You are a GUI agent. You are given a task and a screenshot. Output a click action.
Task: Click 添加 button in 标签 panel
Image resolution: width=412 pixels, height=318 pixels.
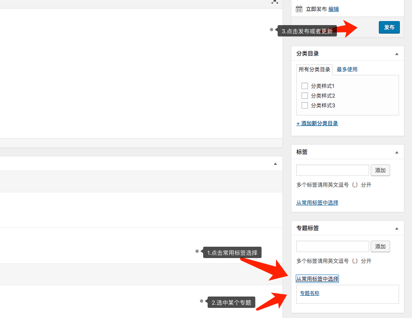tap(380, 170)
